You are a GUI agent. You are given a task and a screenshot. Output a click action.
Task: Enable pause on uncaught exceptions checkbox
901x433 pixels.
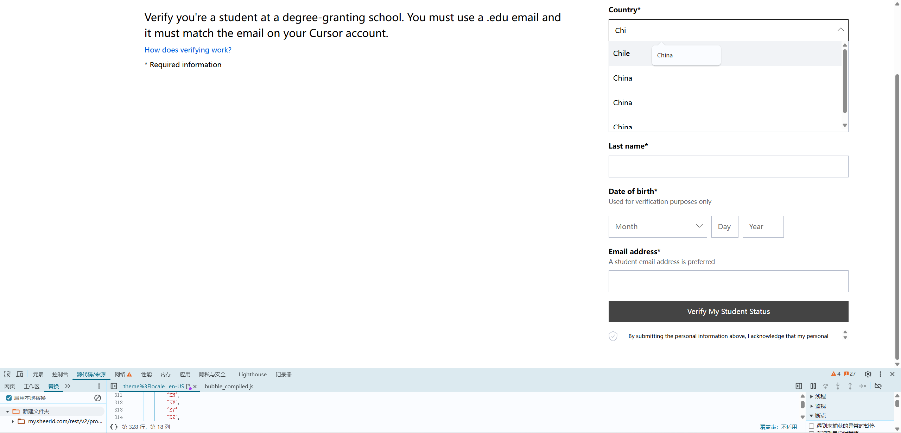pos(812,426)
